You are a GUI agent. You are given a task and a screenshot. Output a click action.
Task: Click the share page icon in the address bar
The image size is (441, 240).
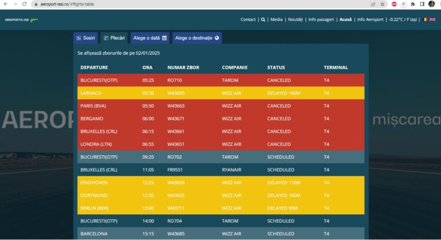pos(373,4)
